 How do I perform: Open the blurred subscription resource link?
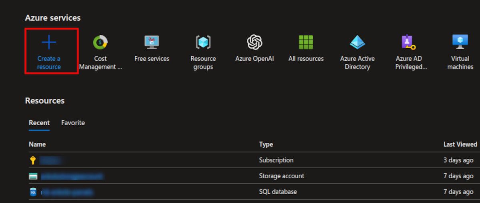[52, 160]
